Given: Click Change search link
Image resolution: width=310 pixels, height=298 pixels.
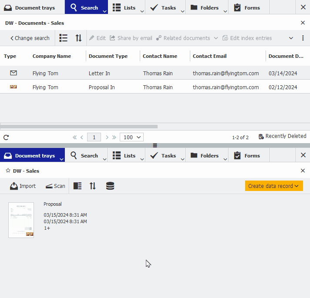Looking at the screenshot, I should click(x=30, y=38).
